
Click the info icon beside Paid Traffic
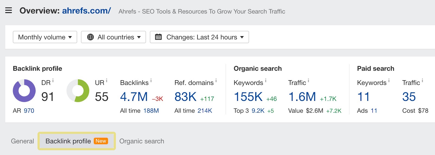coord(422,80)
